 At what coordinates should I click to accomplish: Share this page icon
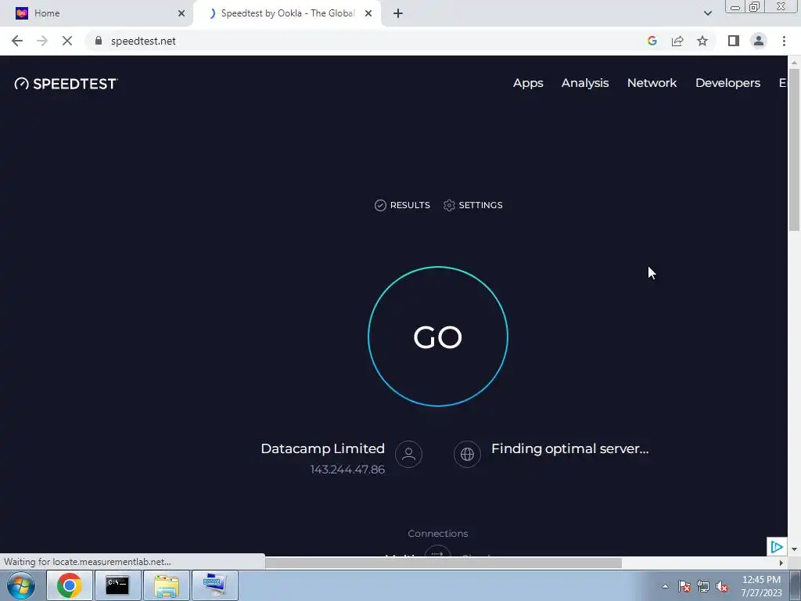pos(677,41)
